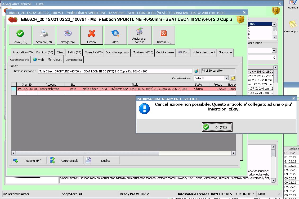Viewport: 299px width, 199px height.
Task: Click row selector of eBay item row
Action: click(14, 89)
